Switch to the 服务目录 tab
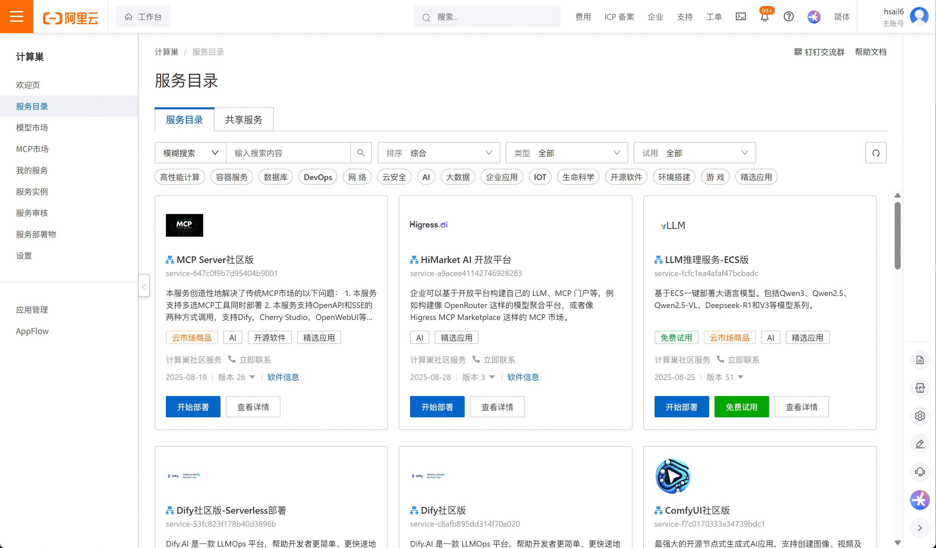Image resolution: width=936 pixels, height=548 pixels. [184, 120]
